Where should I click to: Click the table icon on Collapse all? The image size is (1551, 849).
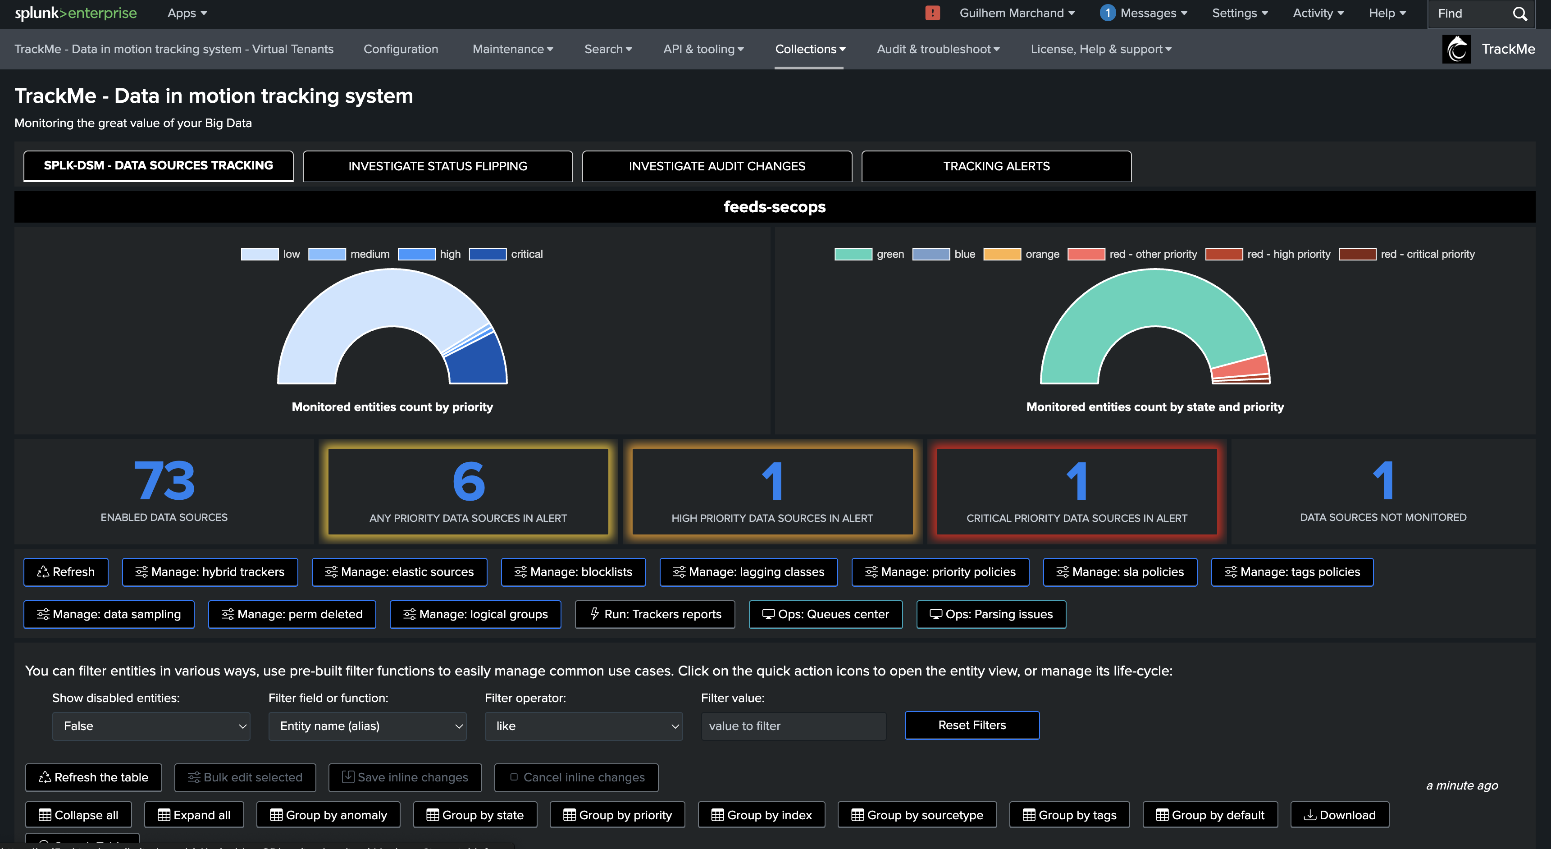tap(45, 815)
